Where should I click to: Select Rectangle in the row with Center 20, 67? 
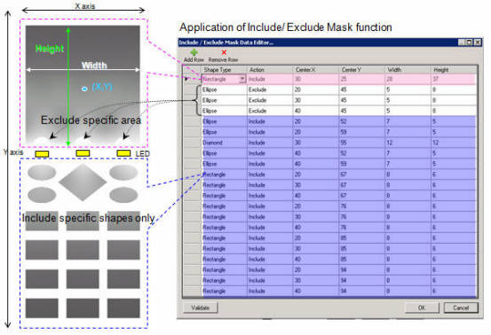(225, 175)
